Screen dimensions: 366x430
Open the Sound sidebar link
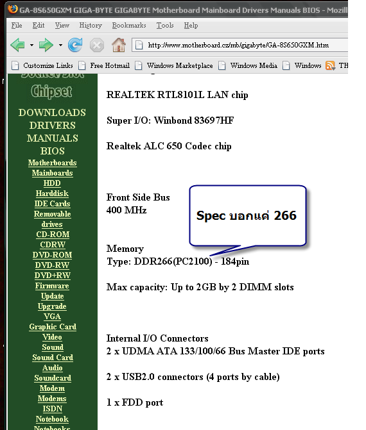53,347
